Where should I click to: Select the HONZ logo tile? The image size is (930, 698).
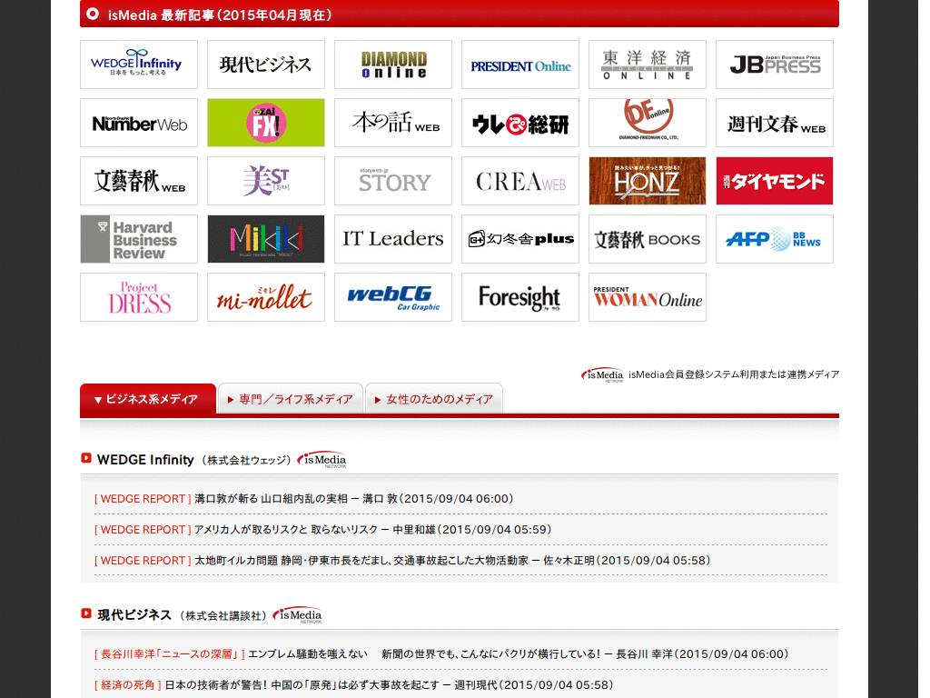(647, 181)
